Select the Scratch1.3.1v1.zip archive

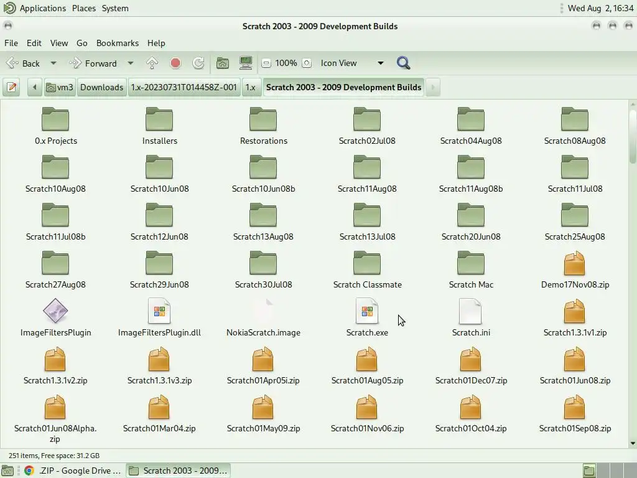coord(575,318)
